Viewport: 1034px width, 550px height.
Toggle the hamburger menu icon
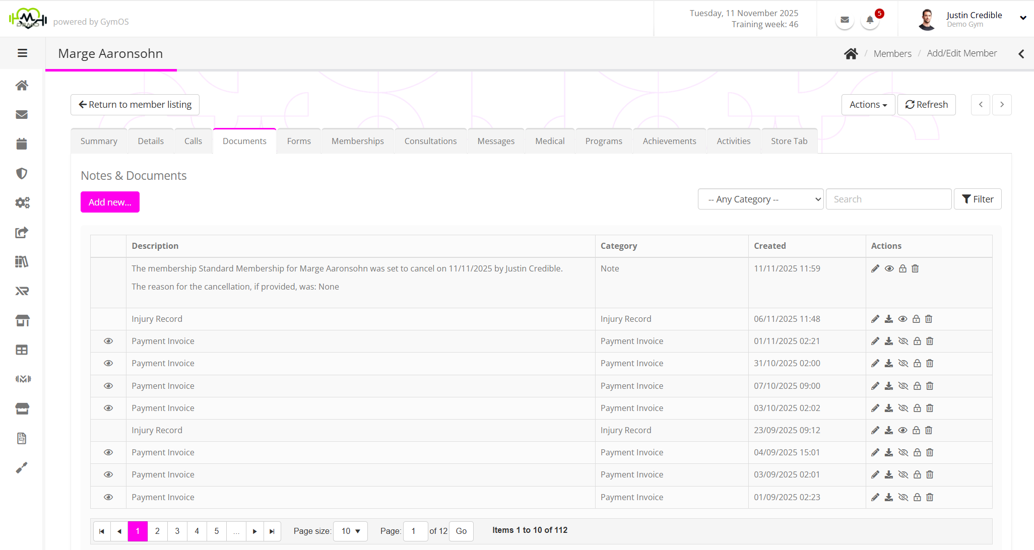click(22, 53)
